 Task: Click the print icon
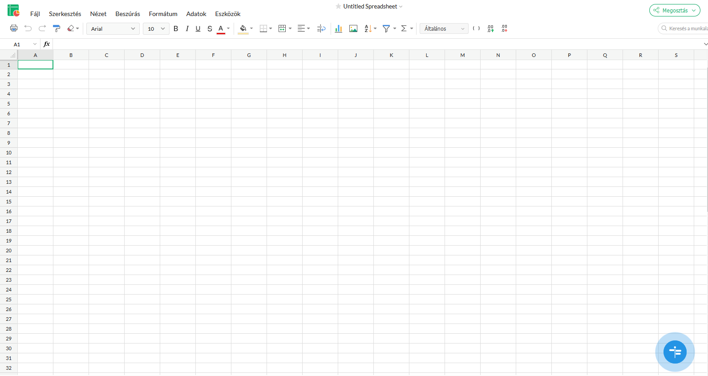click(14, 28)
